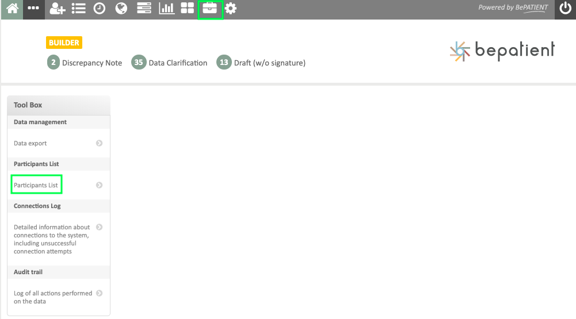The width and height of the screenshot is (576, 319).
Task: Open the server stack icon
Action: point(144,9)
